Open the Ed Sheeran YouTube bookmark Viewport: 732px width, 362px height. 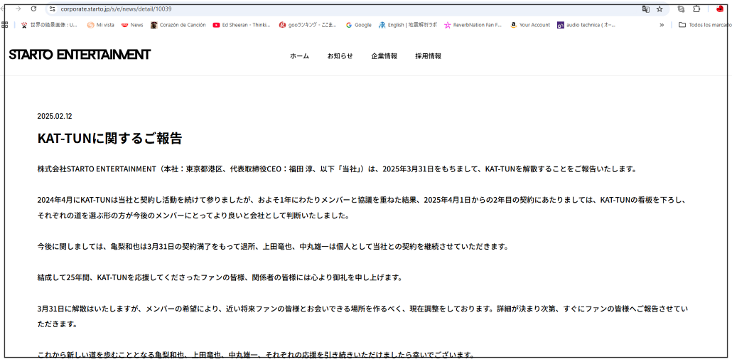(x=242, y=25)
